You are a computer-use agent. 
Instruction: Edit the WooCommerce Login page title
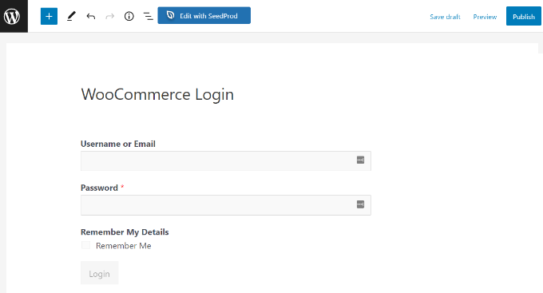pos(157,94)
